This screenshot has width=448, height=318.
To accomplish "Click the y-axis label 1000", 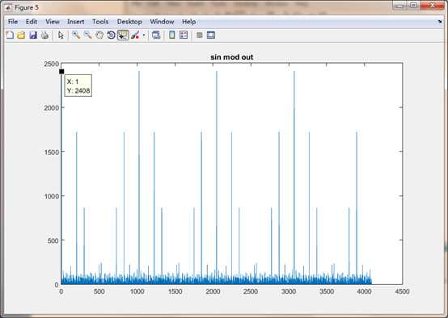I will (x=52, y=196).
